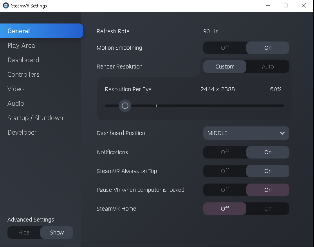Image resolution: width=314 pixels, height=247 pixels.
Task: Open Startup / Shutdown settings
Action: click(35, 118)
